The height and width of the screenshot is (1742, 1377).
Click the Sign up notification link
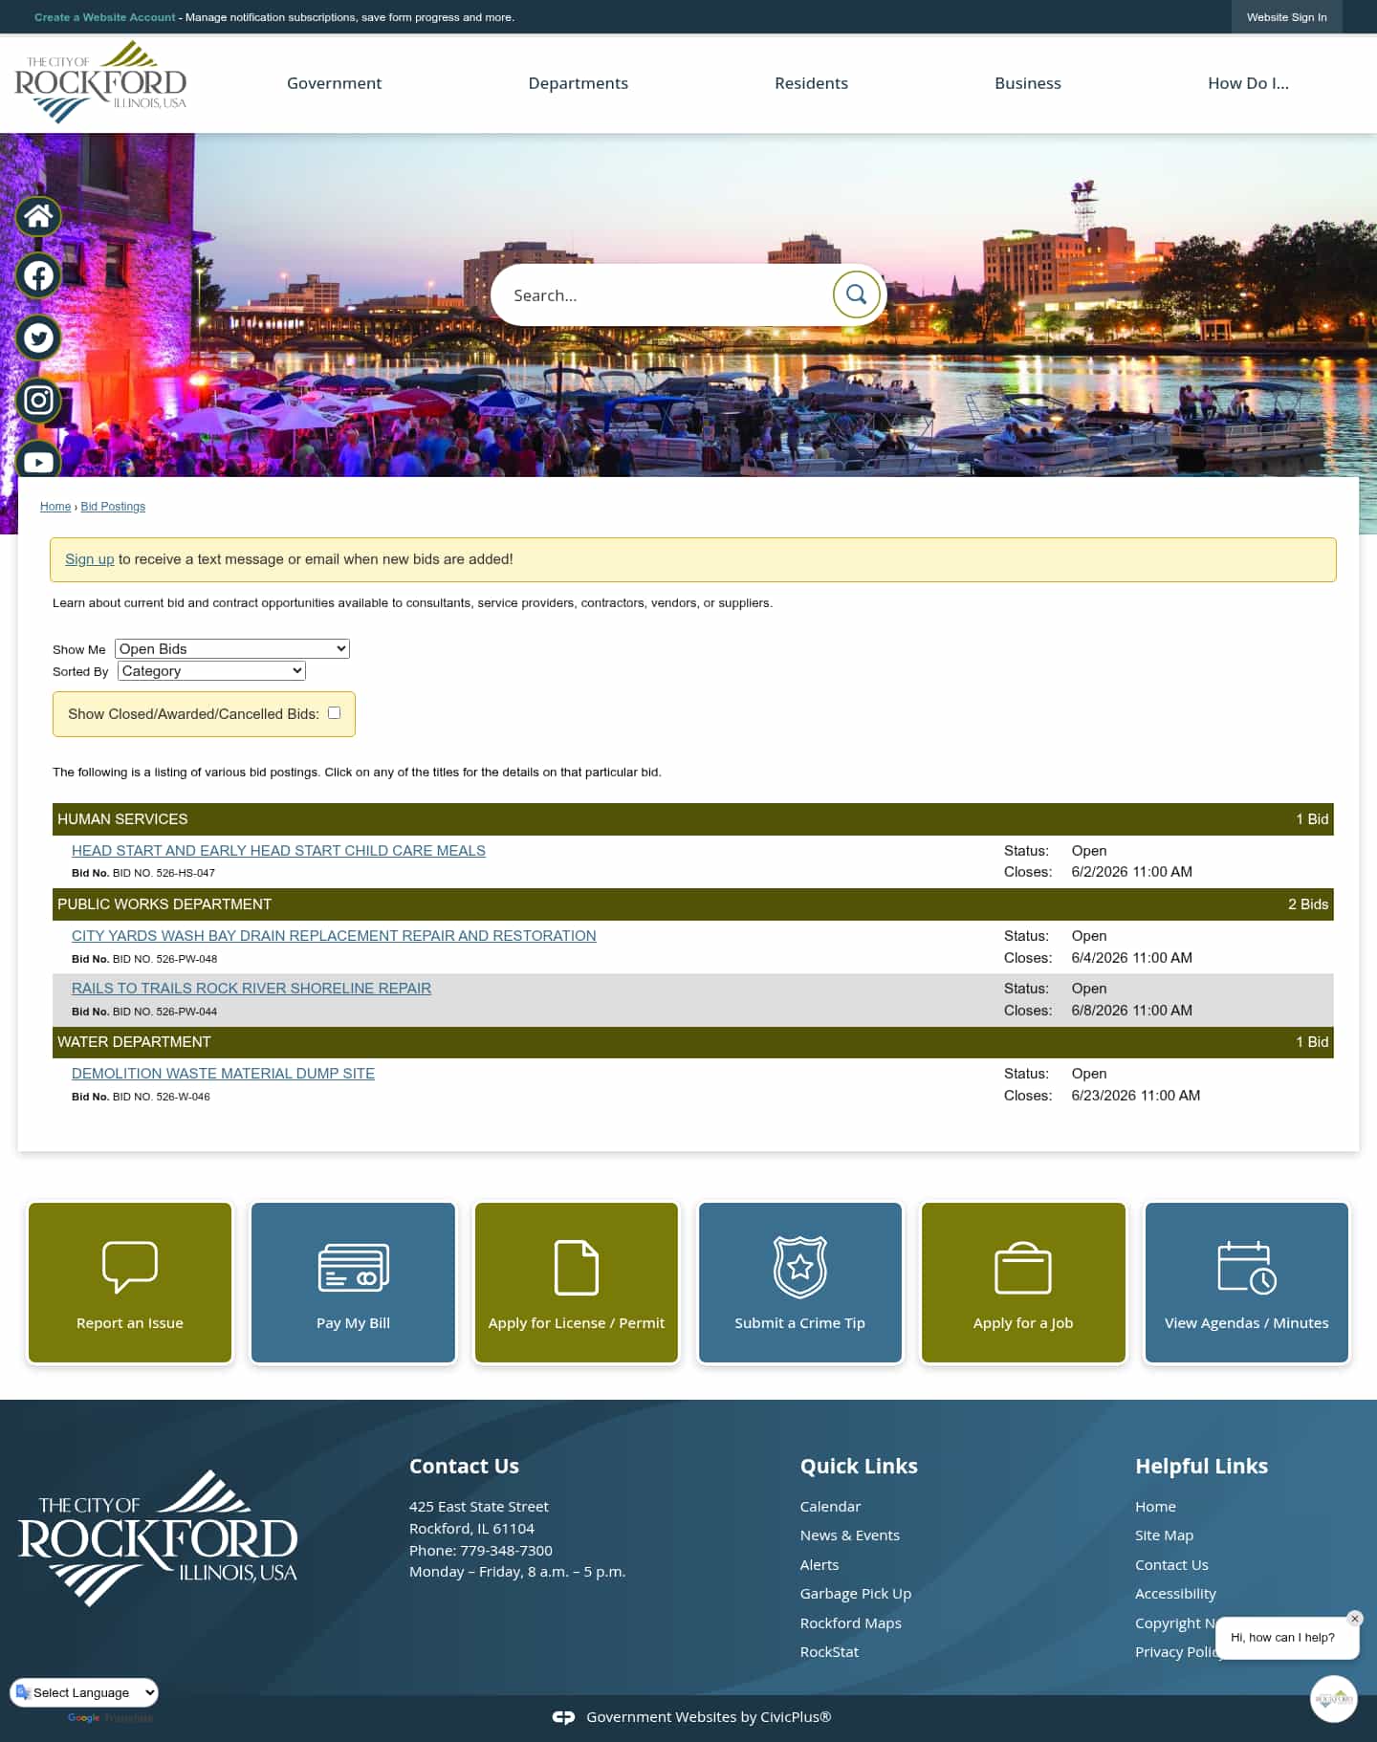(89, 559)
